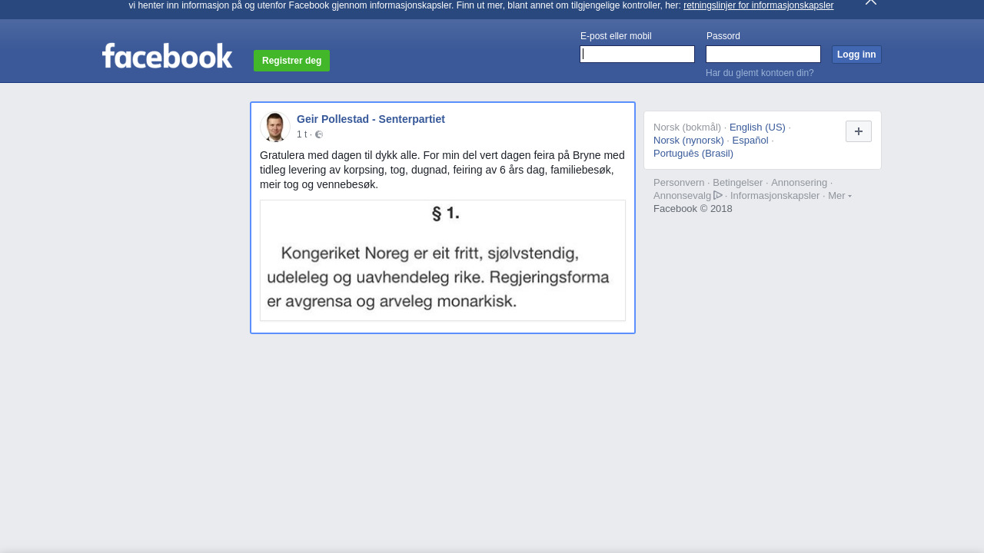
Task: Click the AdChoices triangle icon
Action: pos(718,195)
